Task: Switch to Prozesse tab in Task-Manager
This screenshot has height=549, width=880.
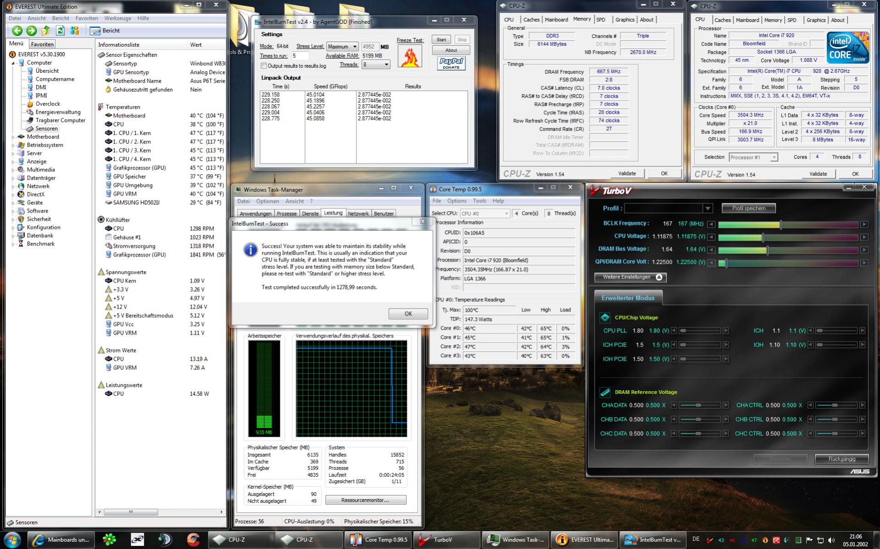Action: (287, 213)
